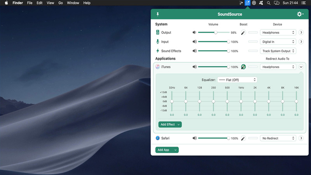The image size is (311, 175).
Task: Click the 1Password-style circular menu bar icon
Action: [x=254, y=3]
